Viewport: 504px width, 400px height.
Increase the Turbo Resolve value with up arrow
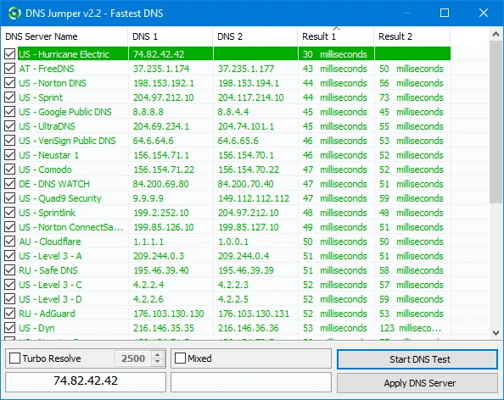tap(158, 355)
